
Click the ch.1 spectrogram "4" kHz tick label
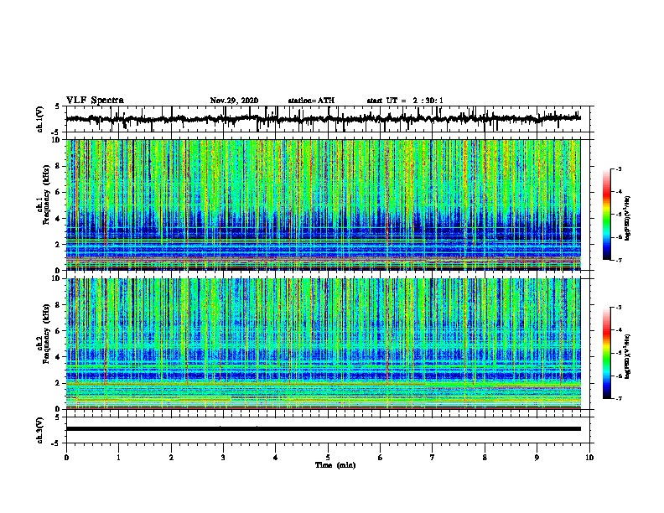[x=58, y=219]
